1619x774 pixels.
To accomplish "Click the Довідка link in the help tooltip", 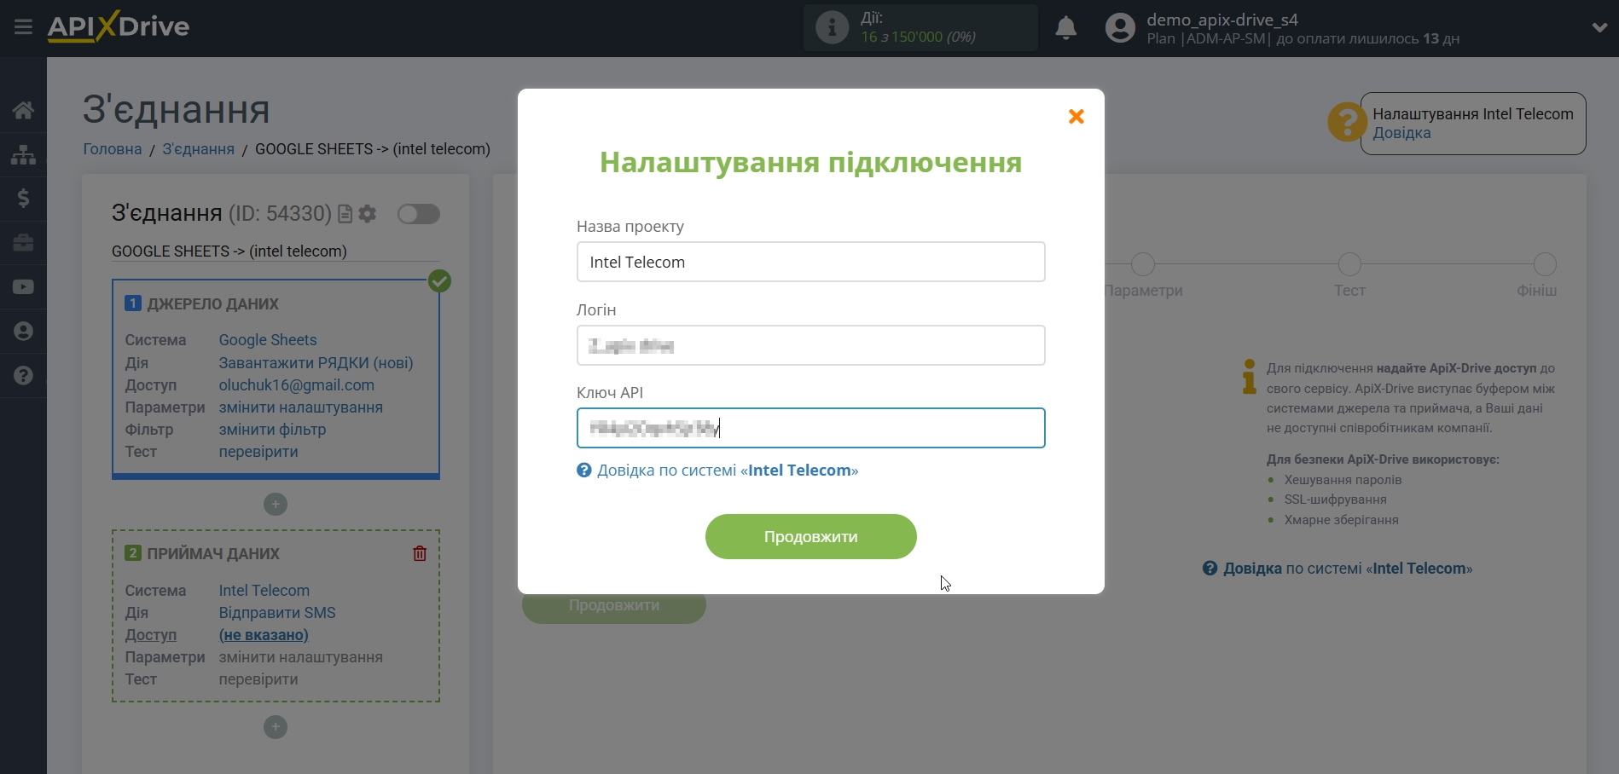I will click(1401, 133).
